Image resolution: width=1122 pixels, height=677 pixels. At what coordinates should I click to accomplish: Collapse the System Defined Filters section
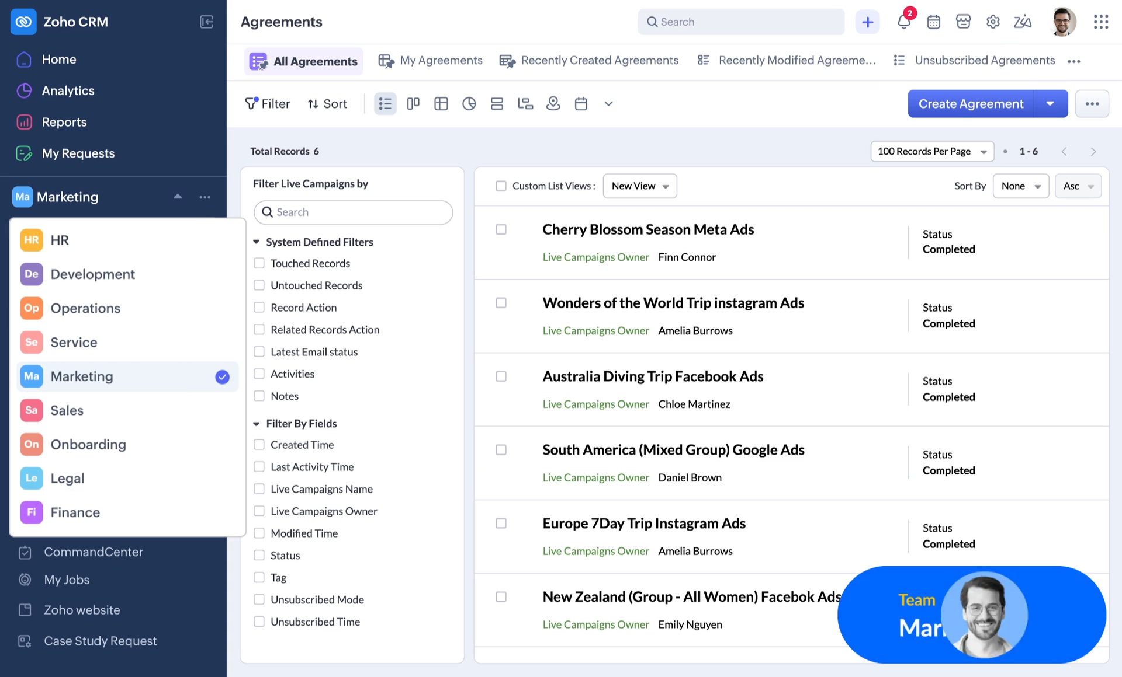click(257, 242)
